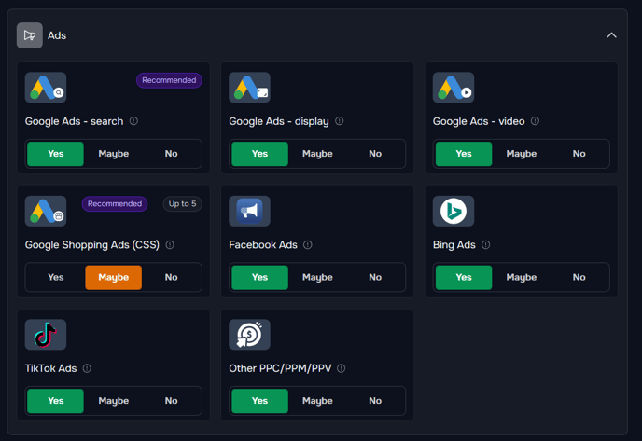
Task: Click the Bing Ads logo icon
Action: (454, 211)
